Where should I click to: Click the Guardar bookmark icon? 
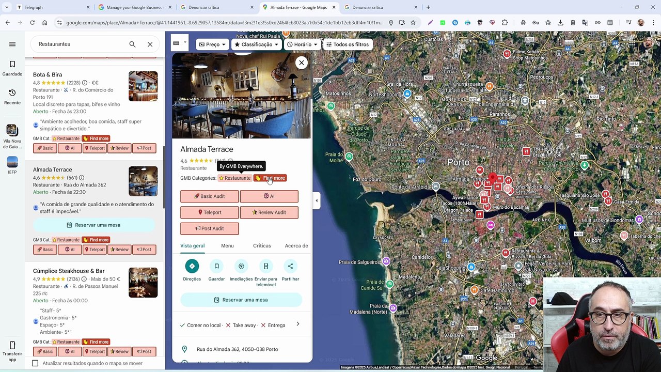coord(216,266)
